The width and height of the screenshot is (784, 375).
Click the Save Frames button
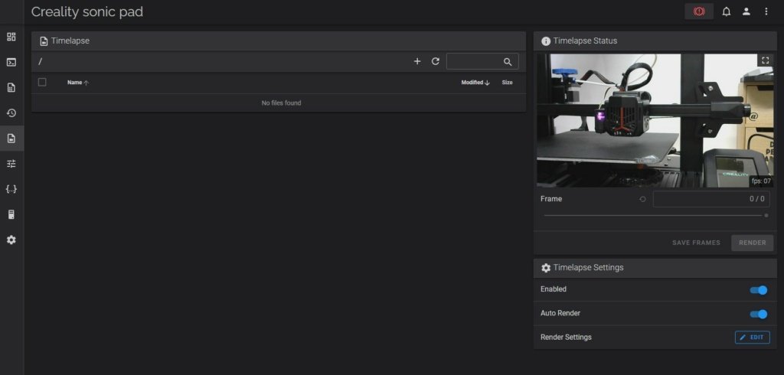point(696,243)
